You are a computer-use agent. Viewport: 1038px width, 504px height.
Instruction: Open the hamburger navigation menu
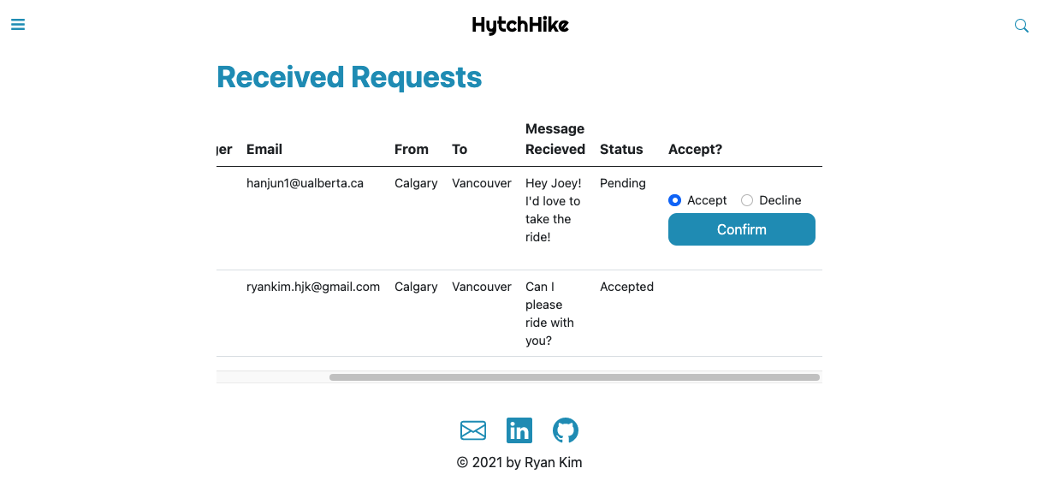tap(18, 25)
